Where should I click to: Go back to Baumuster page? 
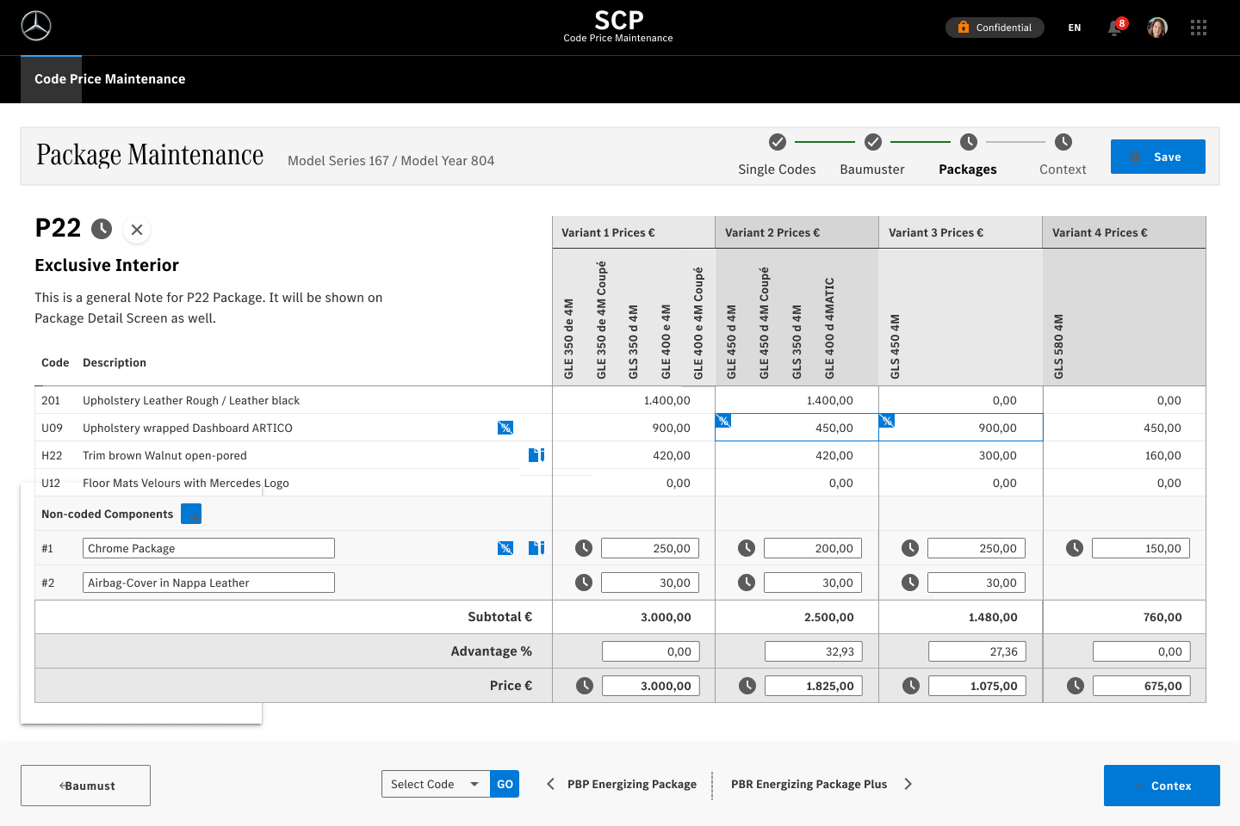click(x=85, y=786)
